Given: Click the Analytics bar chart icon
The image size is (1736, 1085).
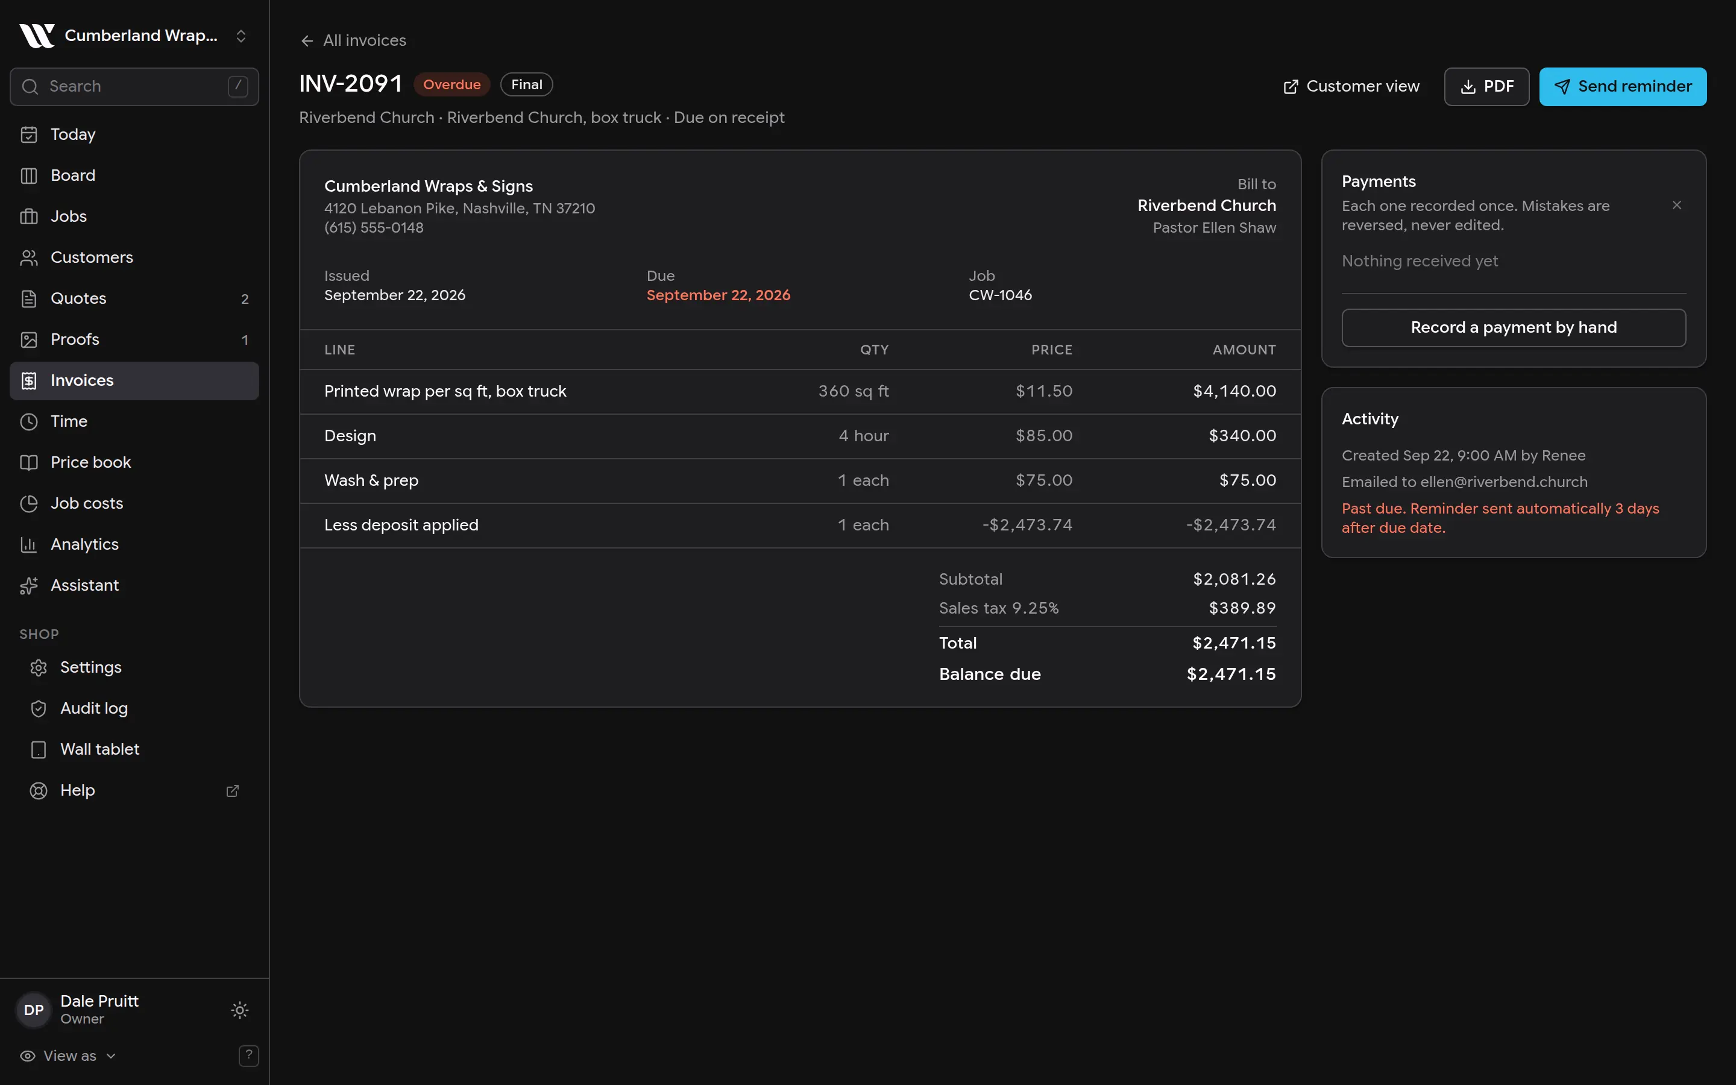Looking at the screenshot, I should [x=29, y=544].
